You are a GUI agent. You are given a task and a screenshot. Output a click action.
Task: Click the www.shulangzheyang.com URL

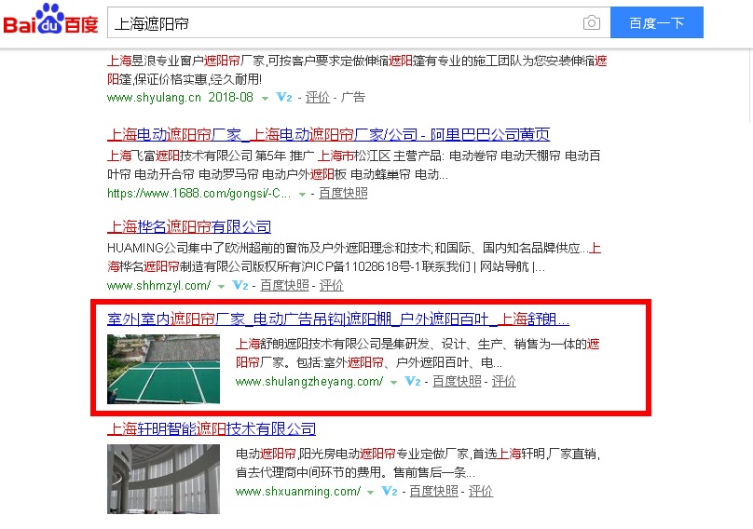309,382
